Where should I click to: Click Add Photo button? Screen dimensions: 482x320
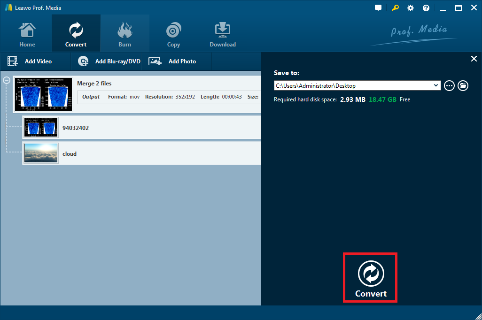pos(172,61)
